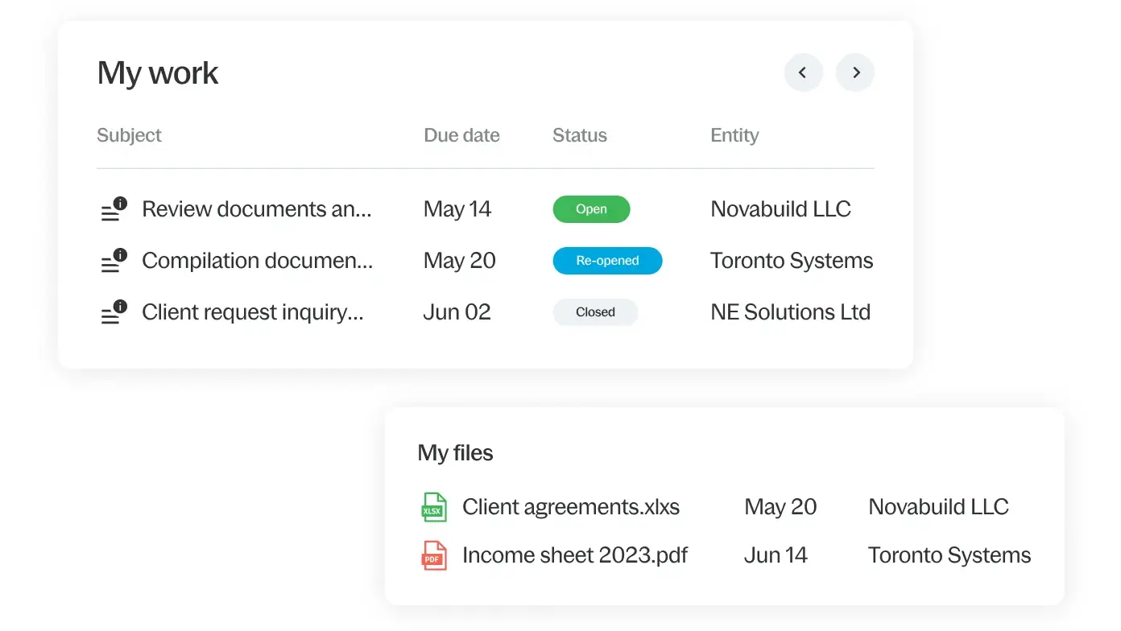Click the NE Solutions Ltd entity
Image resolution: width=1121 pixels, height=631 pixels.
790,312
